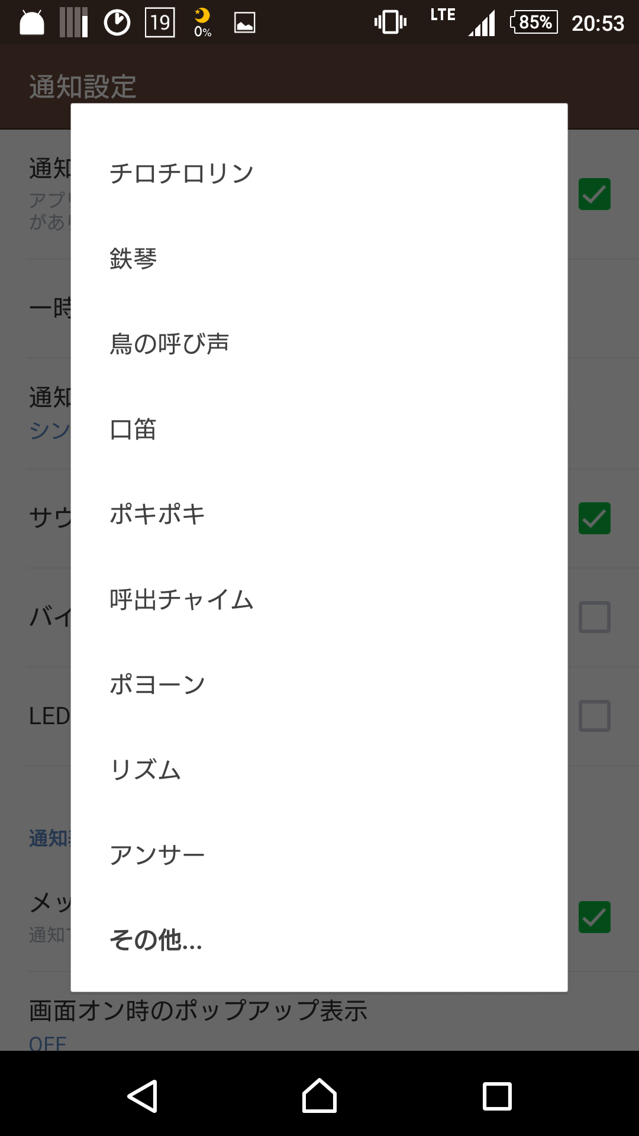Select ポキポキ sound option

[x=319, y=514]
